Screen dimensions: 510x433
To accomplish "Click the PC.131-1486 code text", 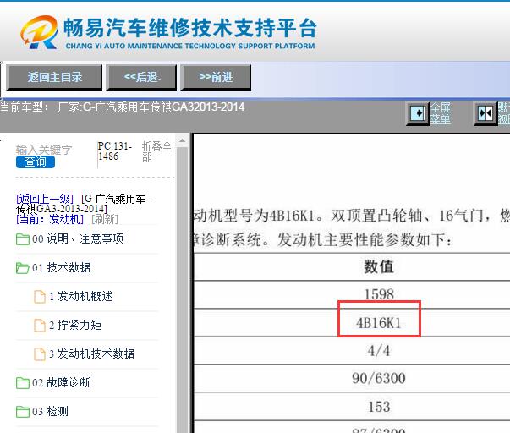I will pos(114,151).
